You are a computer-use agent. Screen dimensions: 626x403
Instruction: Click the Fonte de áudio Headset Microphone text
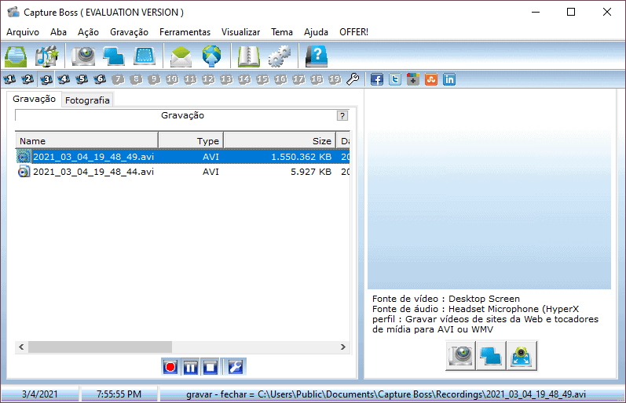click(x=475, y=309)
